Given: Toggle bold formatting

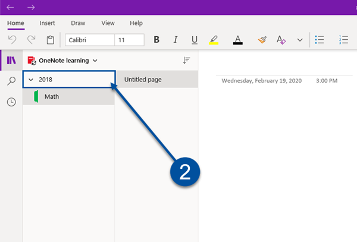Looking at the screenshot, I should point(156,40).
